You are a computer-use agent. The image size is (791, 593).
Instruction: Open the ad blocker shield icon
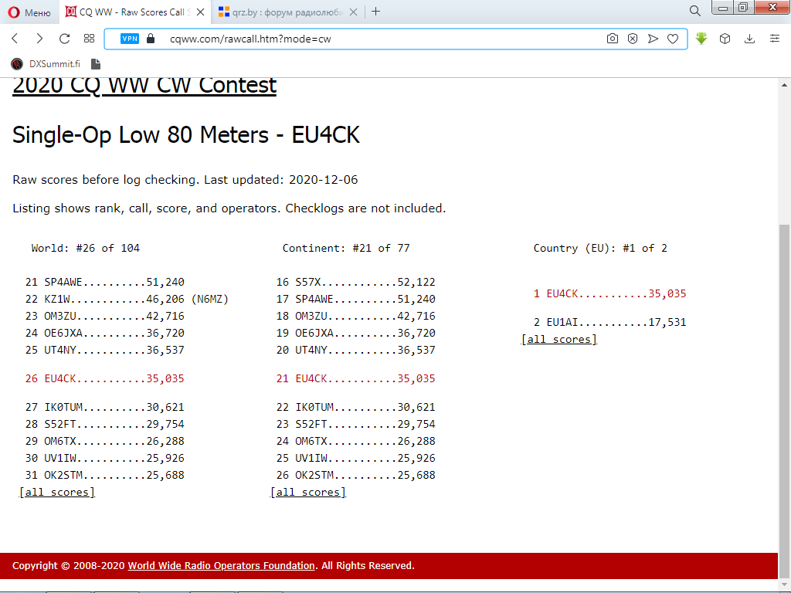click(x=633, y=39)
